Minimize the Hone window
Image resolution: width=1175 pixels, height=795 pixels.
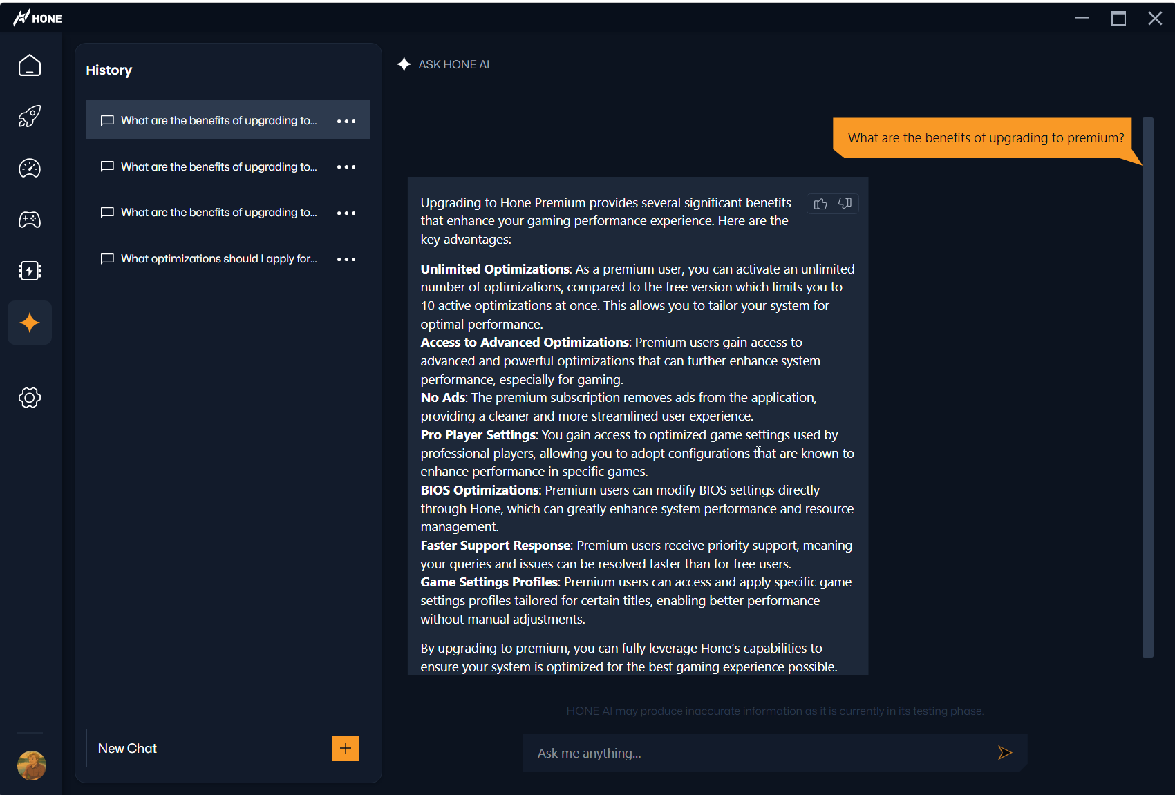pos(1082,18)
